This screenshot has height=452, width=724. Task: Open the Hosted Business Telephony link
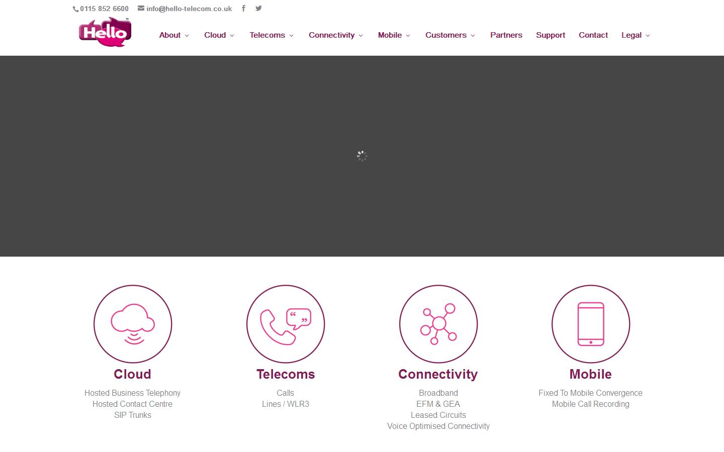132,393
